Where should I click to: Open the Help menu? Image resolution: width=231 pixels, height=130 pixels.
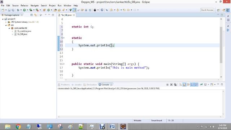[x=75, y=5]
